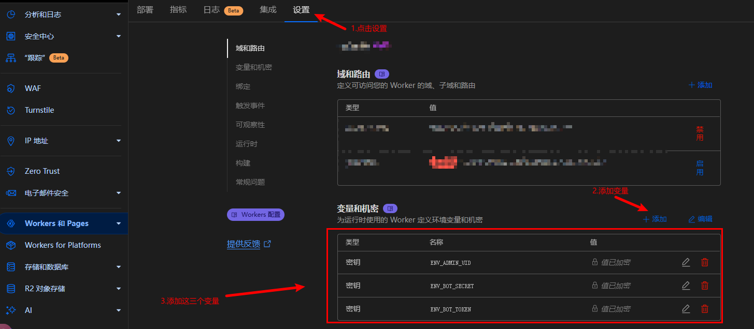Click the 存储和数据库 database icon
The image size is (754, 329).
pyautogui.click(x=11, y=267)
